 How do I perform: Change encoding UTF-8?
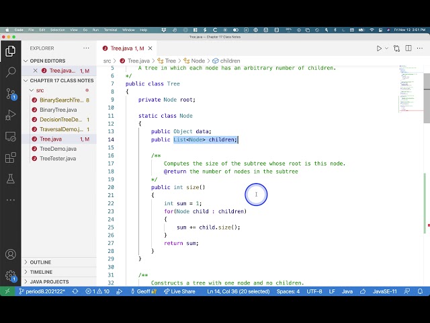pyautogui.click(x=314, y=291)
